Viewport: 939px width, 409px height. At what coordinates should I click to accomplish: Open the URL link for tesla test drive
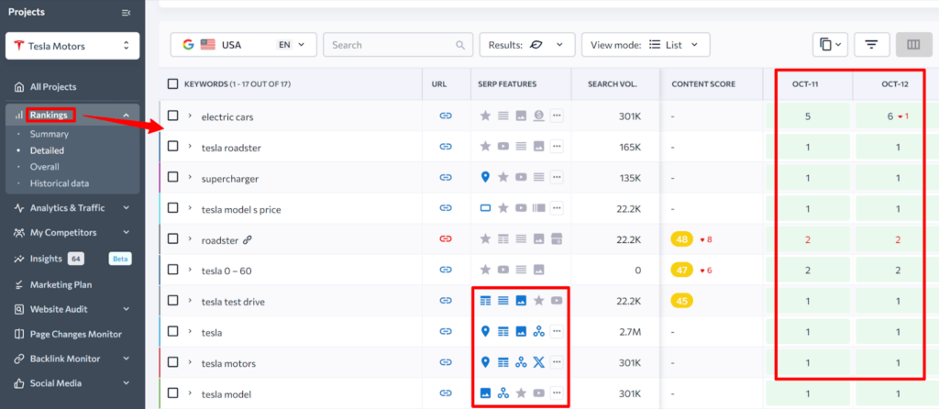[446, 301]
